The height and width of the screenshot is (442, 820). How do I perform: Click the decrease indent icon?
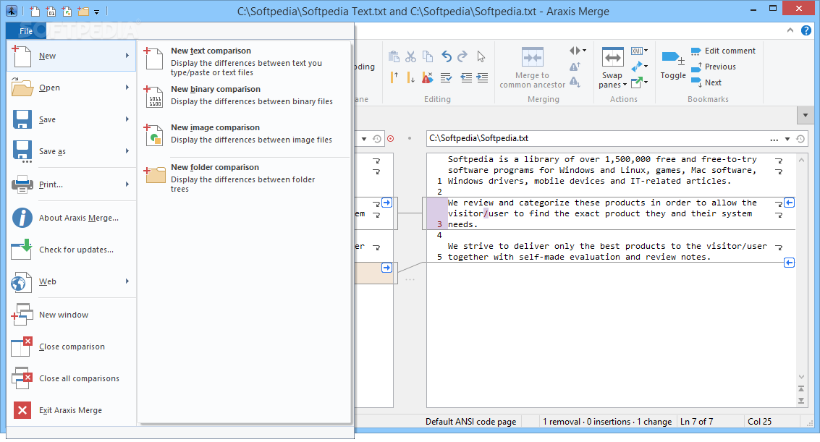[x=466, y=78]
